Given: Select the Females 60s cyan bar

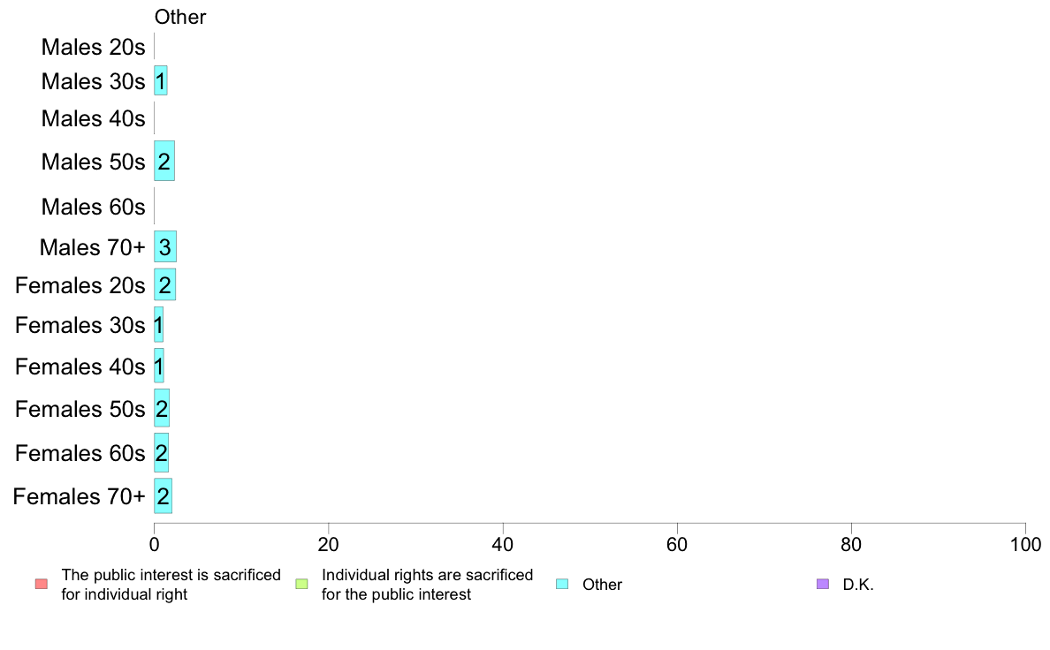Looking at the screenshot, I should [x=162, y=452].
